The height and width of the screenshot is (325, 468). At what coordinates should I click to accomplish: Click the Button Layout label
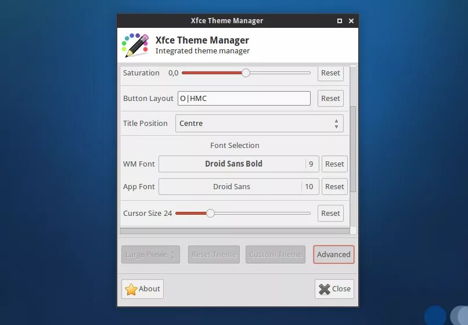[148, 99]
